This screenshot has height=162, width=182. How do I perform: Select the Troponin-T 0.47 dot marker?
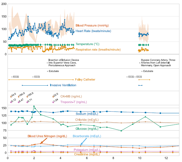click(19, 102)
